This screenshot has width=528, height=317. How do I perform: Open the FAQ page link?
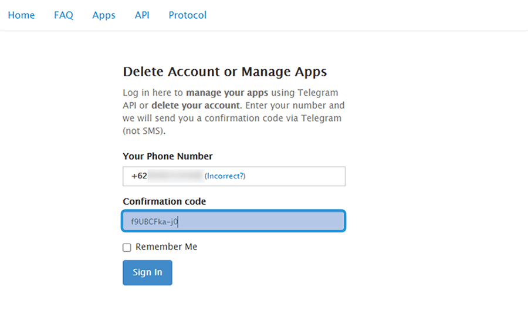click(x=63, y=15)
